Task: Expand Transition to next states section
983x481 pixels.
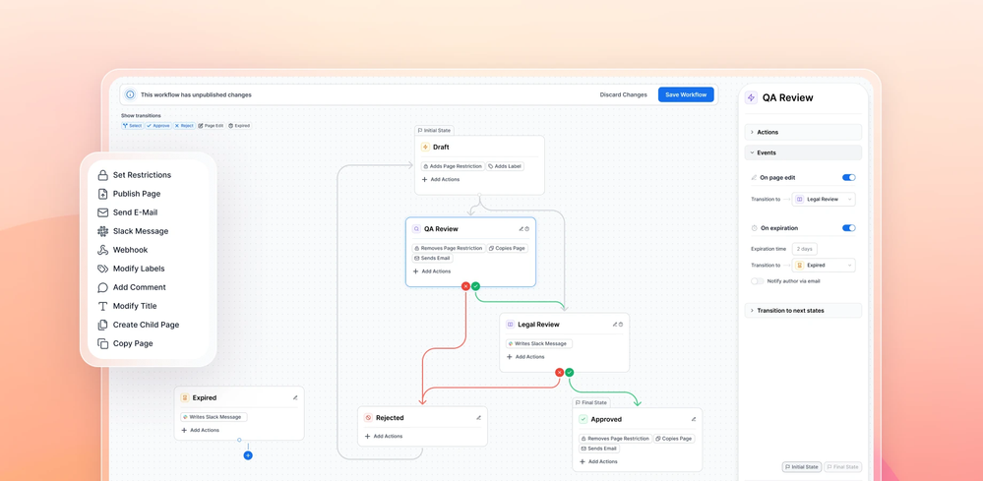Action: coord(803,311)
